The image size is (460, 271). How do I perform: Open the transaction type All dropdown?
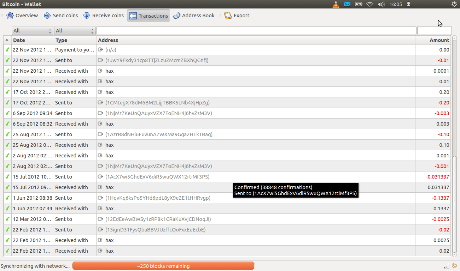(75, 31)
